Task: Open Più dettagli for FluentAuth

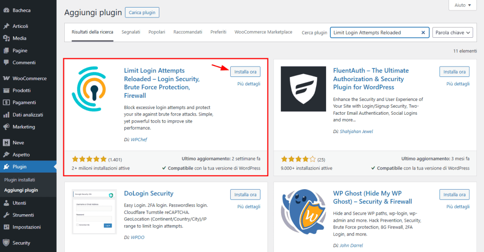Action: click(x=458, y=84)
